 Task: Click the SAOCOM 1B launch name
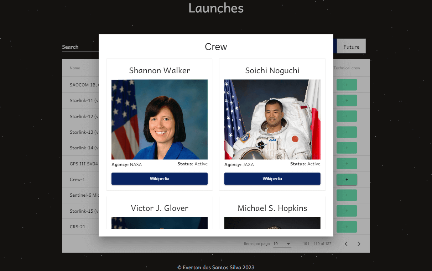tap(84, 85)
